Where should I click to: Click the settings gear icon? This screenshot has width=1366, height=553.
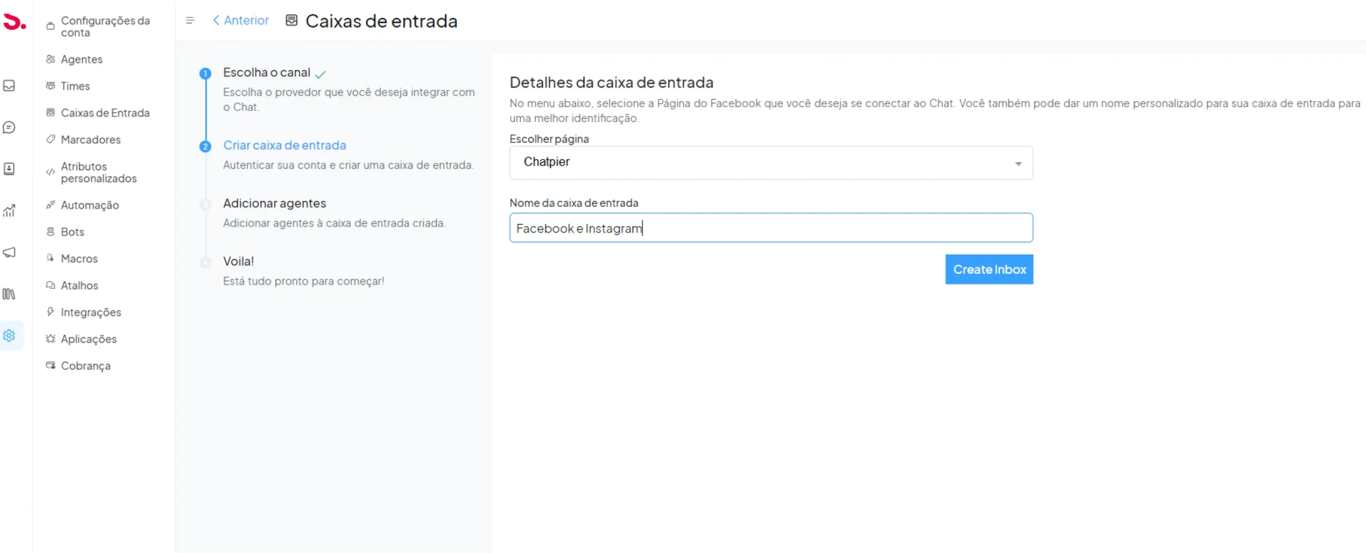[x=9, y=336]
